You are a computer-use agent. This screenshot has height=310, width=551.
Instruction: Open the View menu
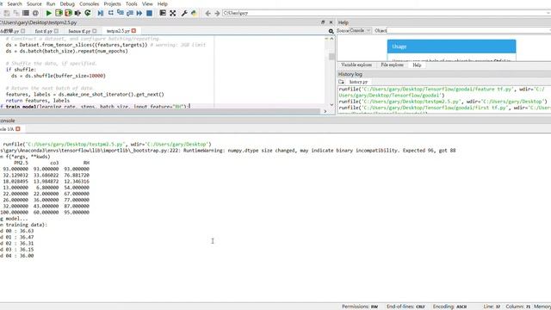(x=147, y=3)
